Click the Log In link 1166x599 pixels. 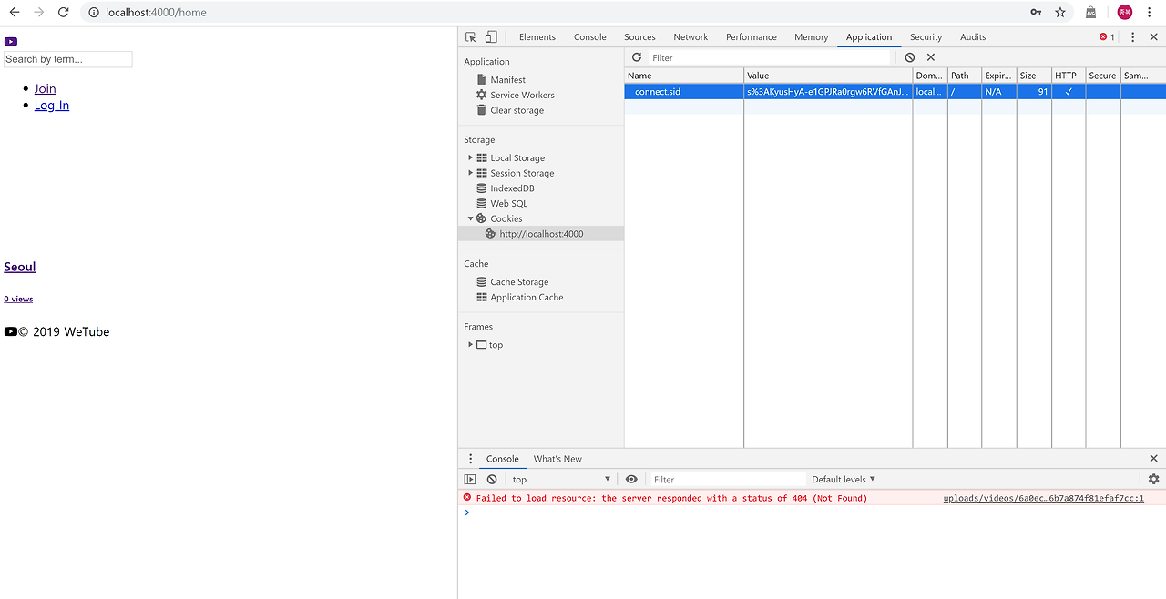[52, 105]
